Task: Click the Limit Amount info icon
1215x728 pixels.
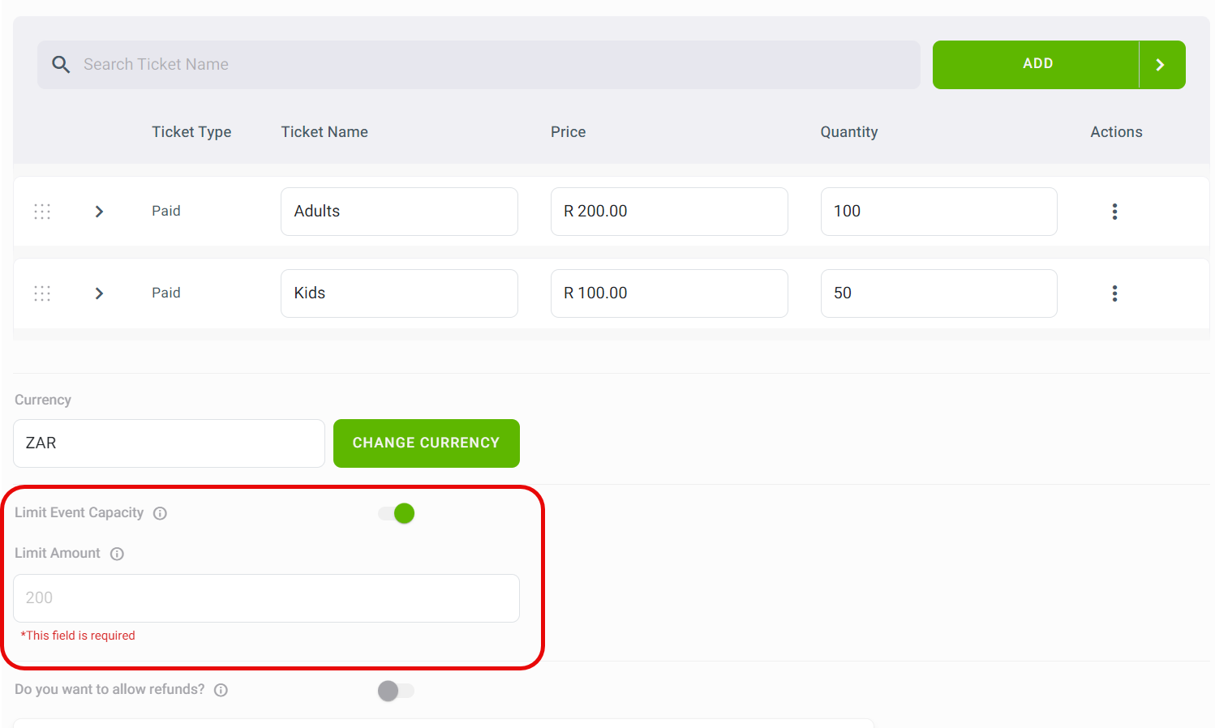Action: click(x=117, y=554)
